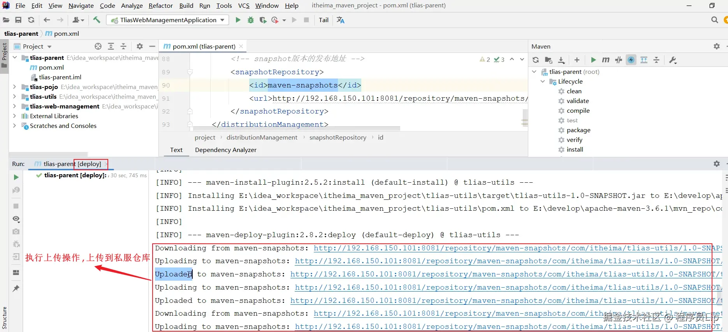The image size is (728, 332).
Task: Run with Coverage shield icon
Action: click(x=263, y=20)
